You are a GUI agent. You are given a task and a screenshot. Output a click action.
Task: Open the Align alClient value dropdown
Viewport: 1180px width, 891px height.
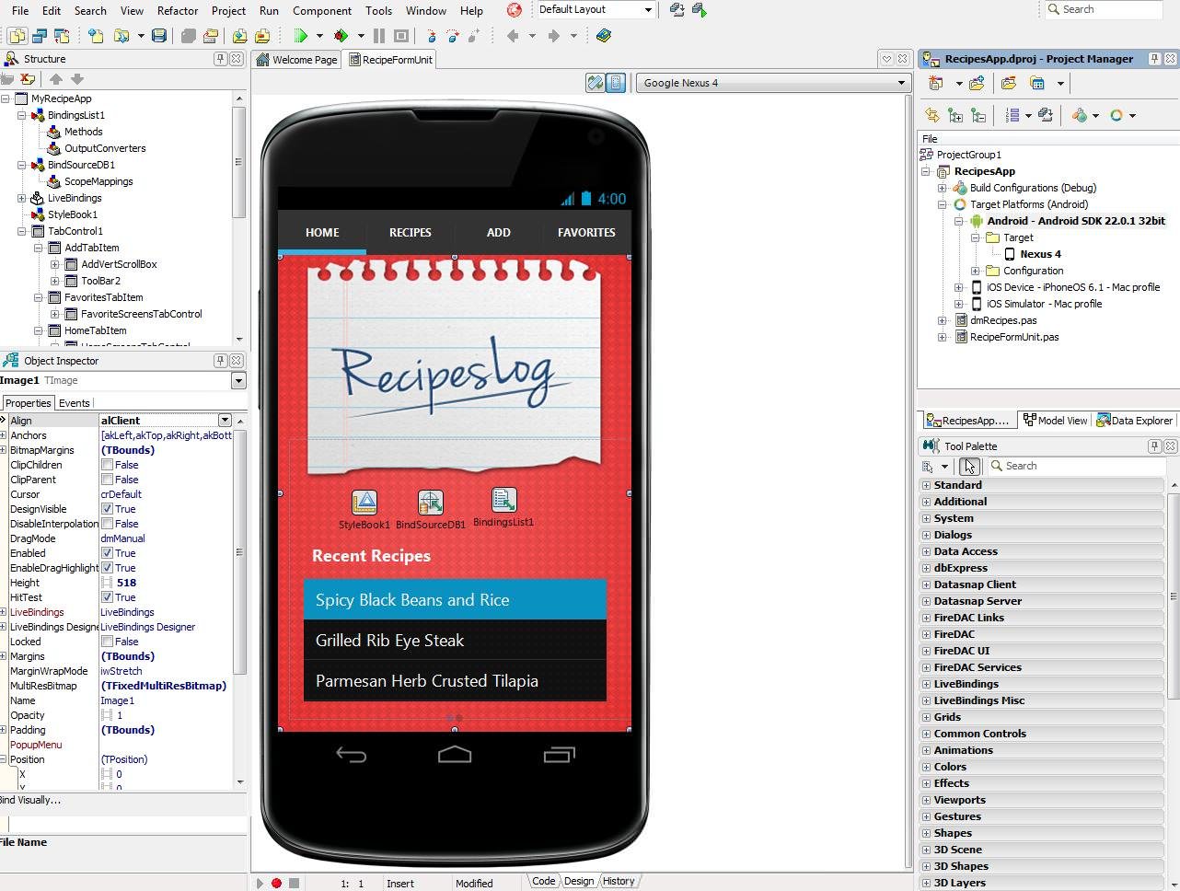pyautogui.click(x=225, y=421)
